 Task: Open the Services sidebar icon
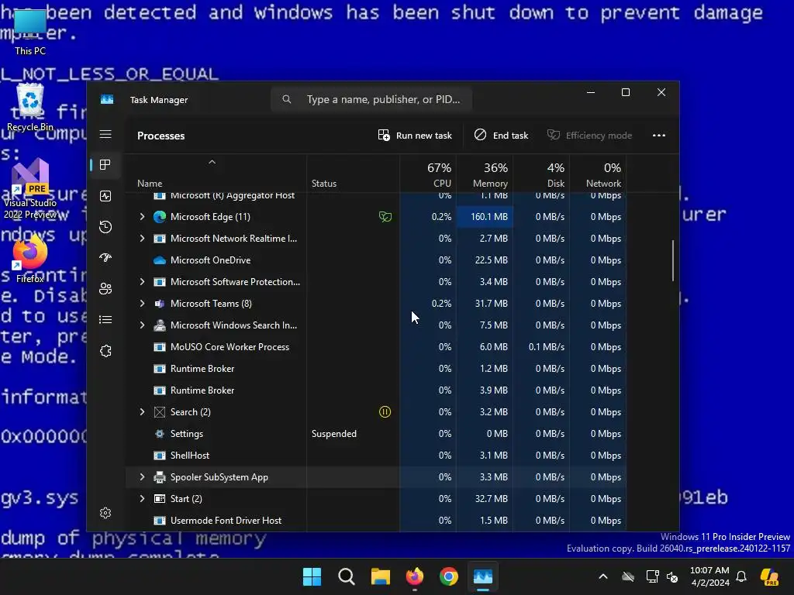(105, 351)
